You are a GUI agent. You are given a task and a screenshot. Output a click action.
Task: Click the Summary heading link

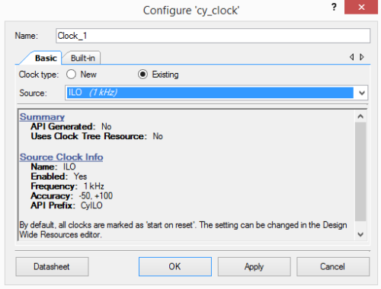click(42, 117)
